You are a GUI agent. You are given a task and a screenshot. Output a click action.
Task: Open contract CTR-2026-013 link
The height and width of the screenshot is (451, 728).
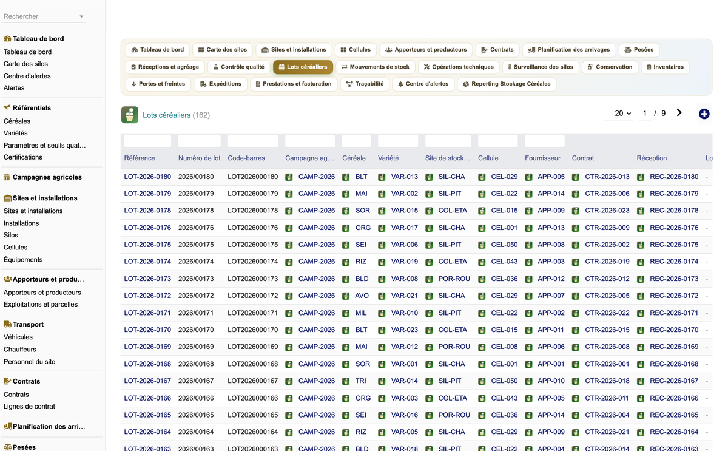(607, 177)
